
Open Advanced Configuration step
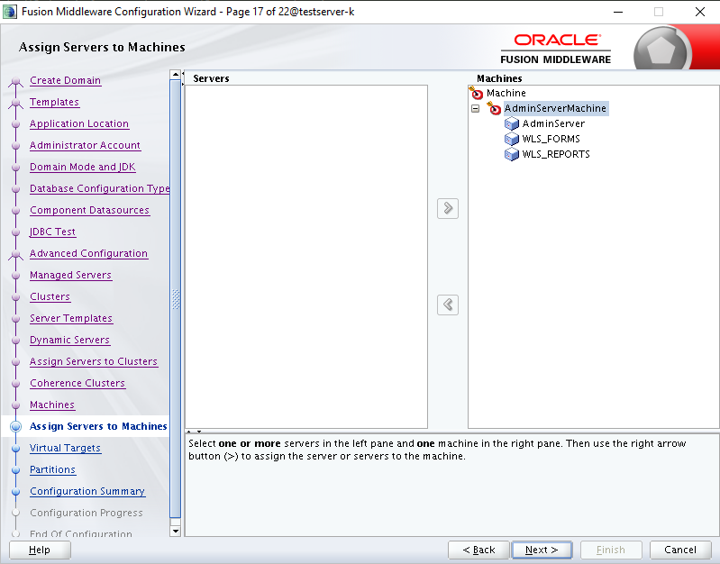[88, 253]
